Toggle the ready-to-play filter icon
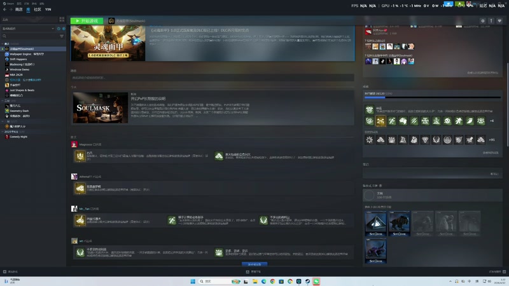Viewport: 509px width, 286px height. (x=64, y=29)
